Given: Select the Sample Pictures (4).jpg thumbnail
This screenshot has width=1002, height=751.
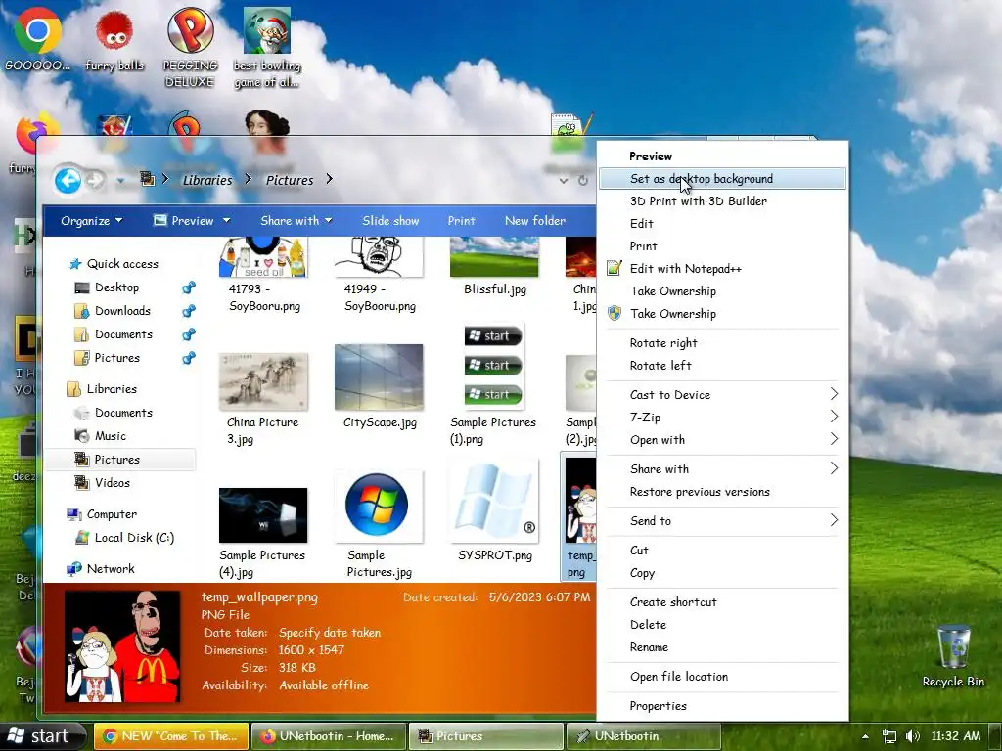Looking at the screenshot, I should coord(263,515).
